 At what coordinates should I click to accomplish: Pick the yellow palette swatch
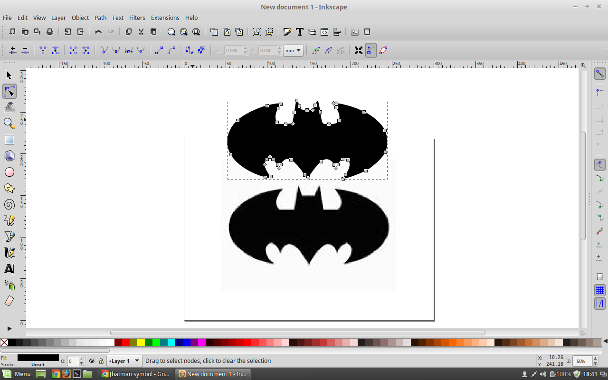141,342
